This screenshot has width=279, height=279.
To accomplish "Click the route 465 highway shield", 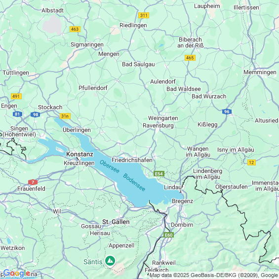I will tap(190, 58).
